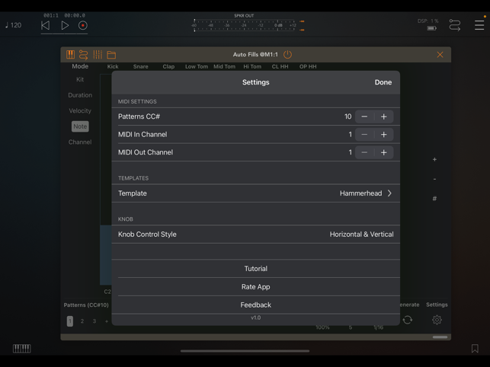This screenshot has width=490, height=367.
Task: Show the on-screen keyboard icon
Action: coord(21,349)
